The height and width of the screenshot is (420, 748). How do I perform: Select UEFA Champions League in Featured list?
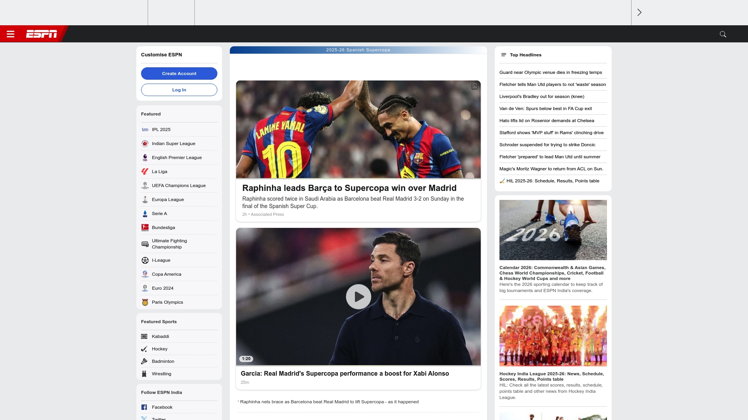click(178, 185)
